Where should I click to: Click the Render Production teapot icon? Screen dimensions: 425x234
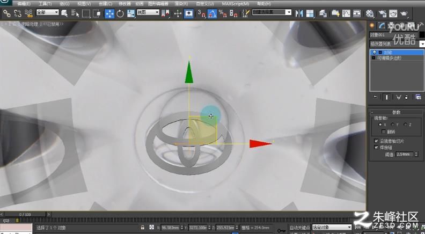pos(404,13)
